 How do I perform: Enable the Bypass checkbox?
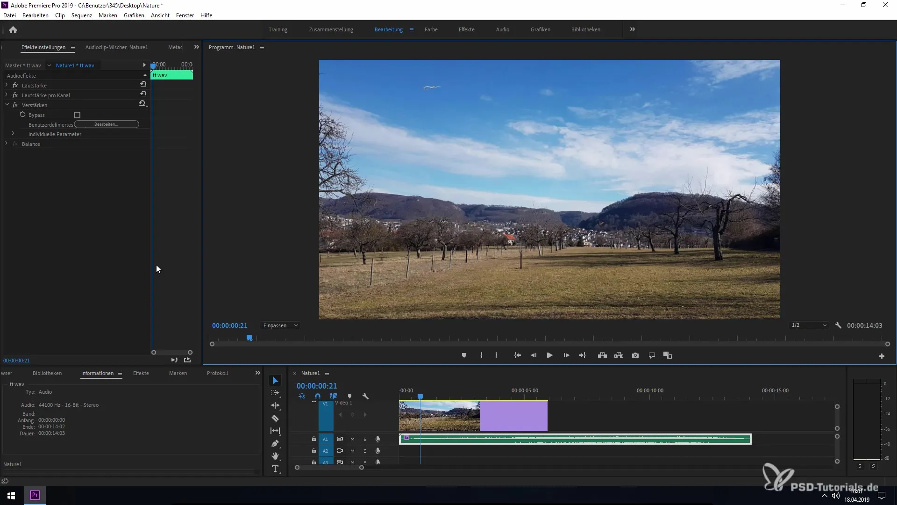(x=77, y=115)
